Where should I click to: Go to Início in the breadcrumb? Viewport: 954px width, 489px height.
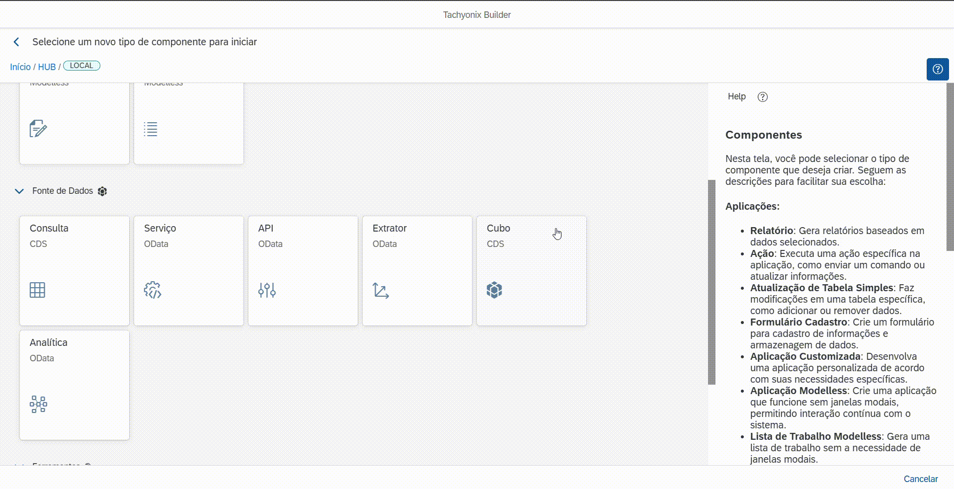click(x=20, y=67)
